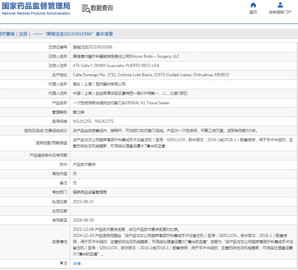Click the 代理人住所 row label
The height and width of the screenshot is (270, 298).
tap(58, 93)
